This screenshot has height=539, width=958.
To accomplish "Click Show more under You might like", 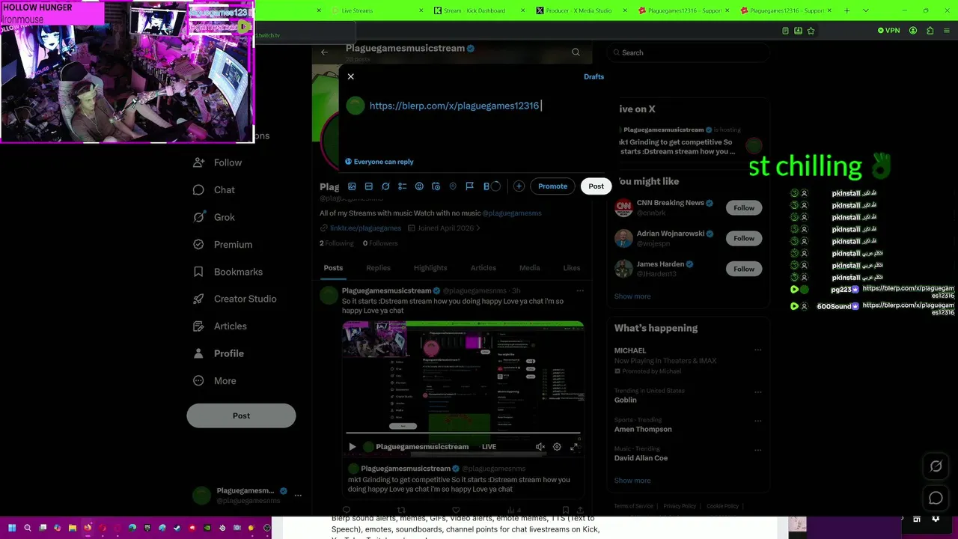I will coord(632,296).
